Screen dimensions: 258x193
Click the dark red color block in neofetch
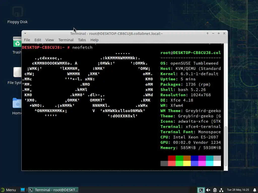[x=172, y=158]
